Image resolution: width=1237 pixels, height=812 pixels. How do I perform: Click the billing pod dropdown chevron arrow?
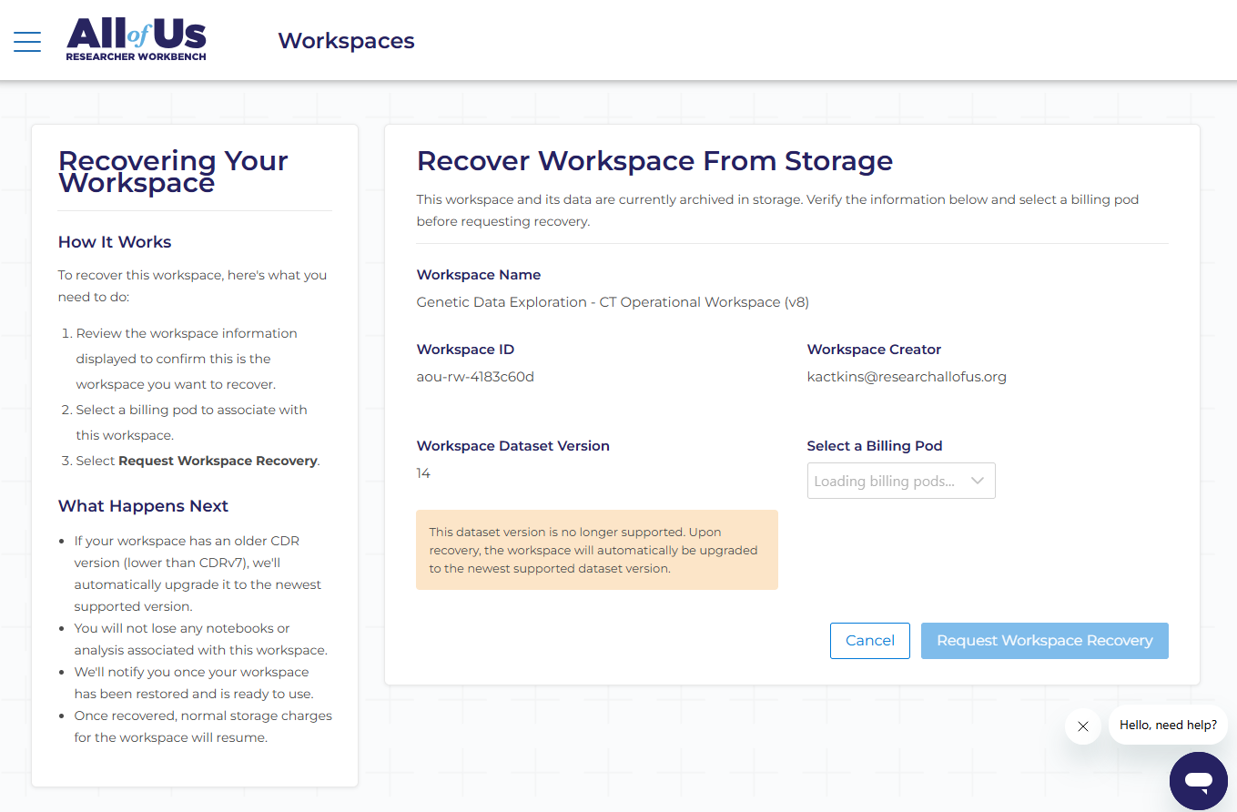pos(978,481)
